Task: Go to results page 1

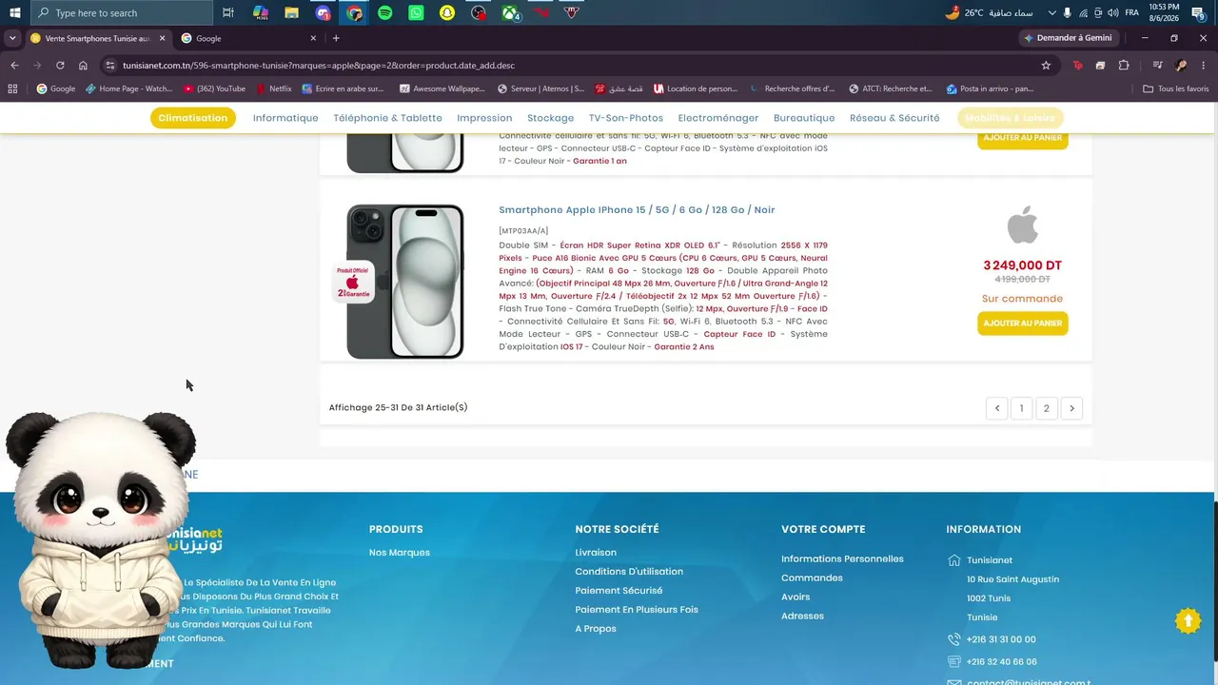Action: click(x=1022, y=408)
